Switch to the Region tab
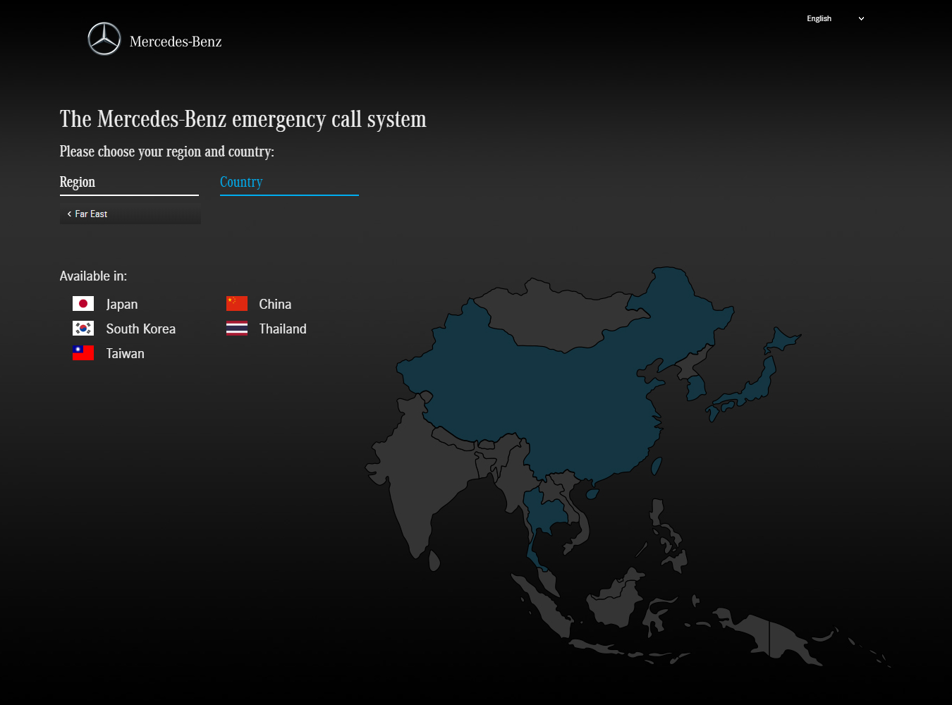 pyautogui.click(x=78, y=183)
